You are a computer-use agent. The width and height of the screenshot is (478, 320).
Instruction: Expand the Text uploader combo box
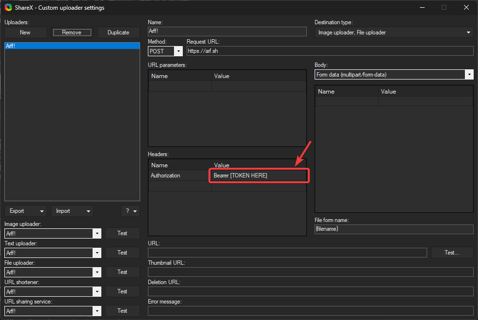pyautogui.click(x=97, y=253)
